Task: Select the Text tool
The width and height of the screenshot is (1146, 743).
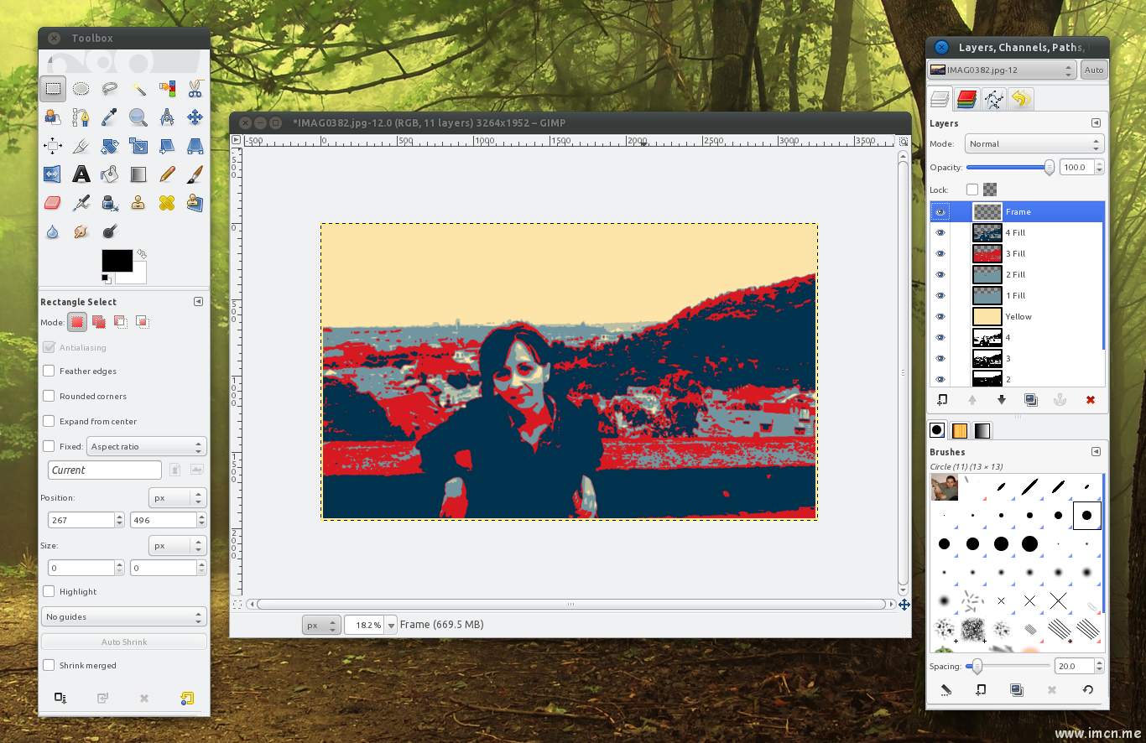Action: (x=81, y=174)
